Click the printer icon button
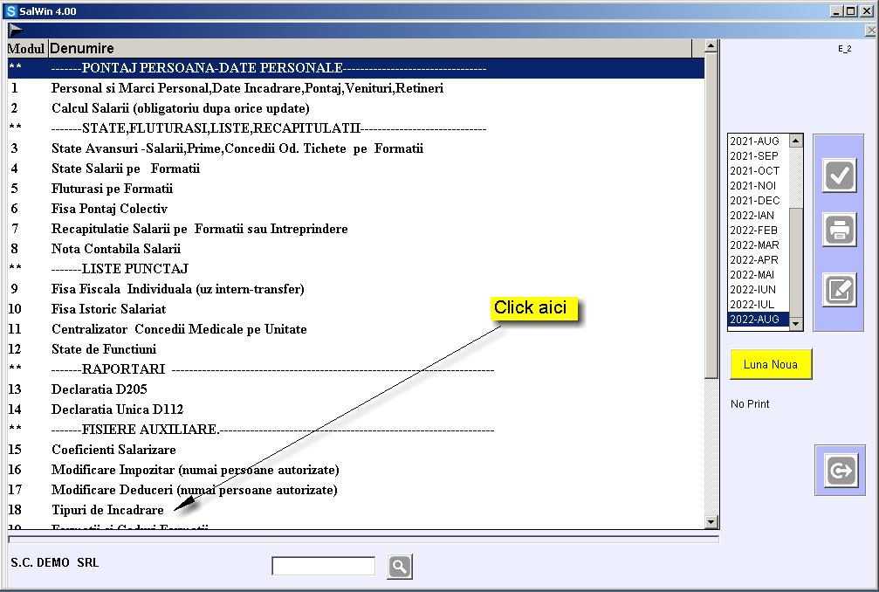This screenshot has width=879, height=592. click(840, 231)
